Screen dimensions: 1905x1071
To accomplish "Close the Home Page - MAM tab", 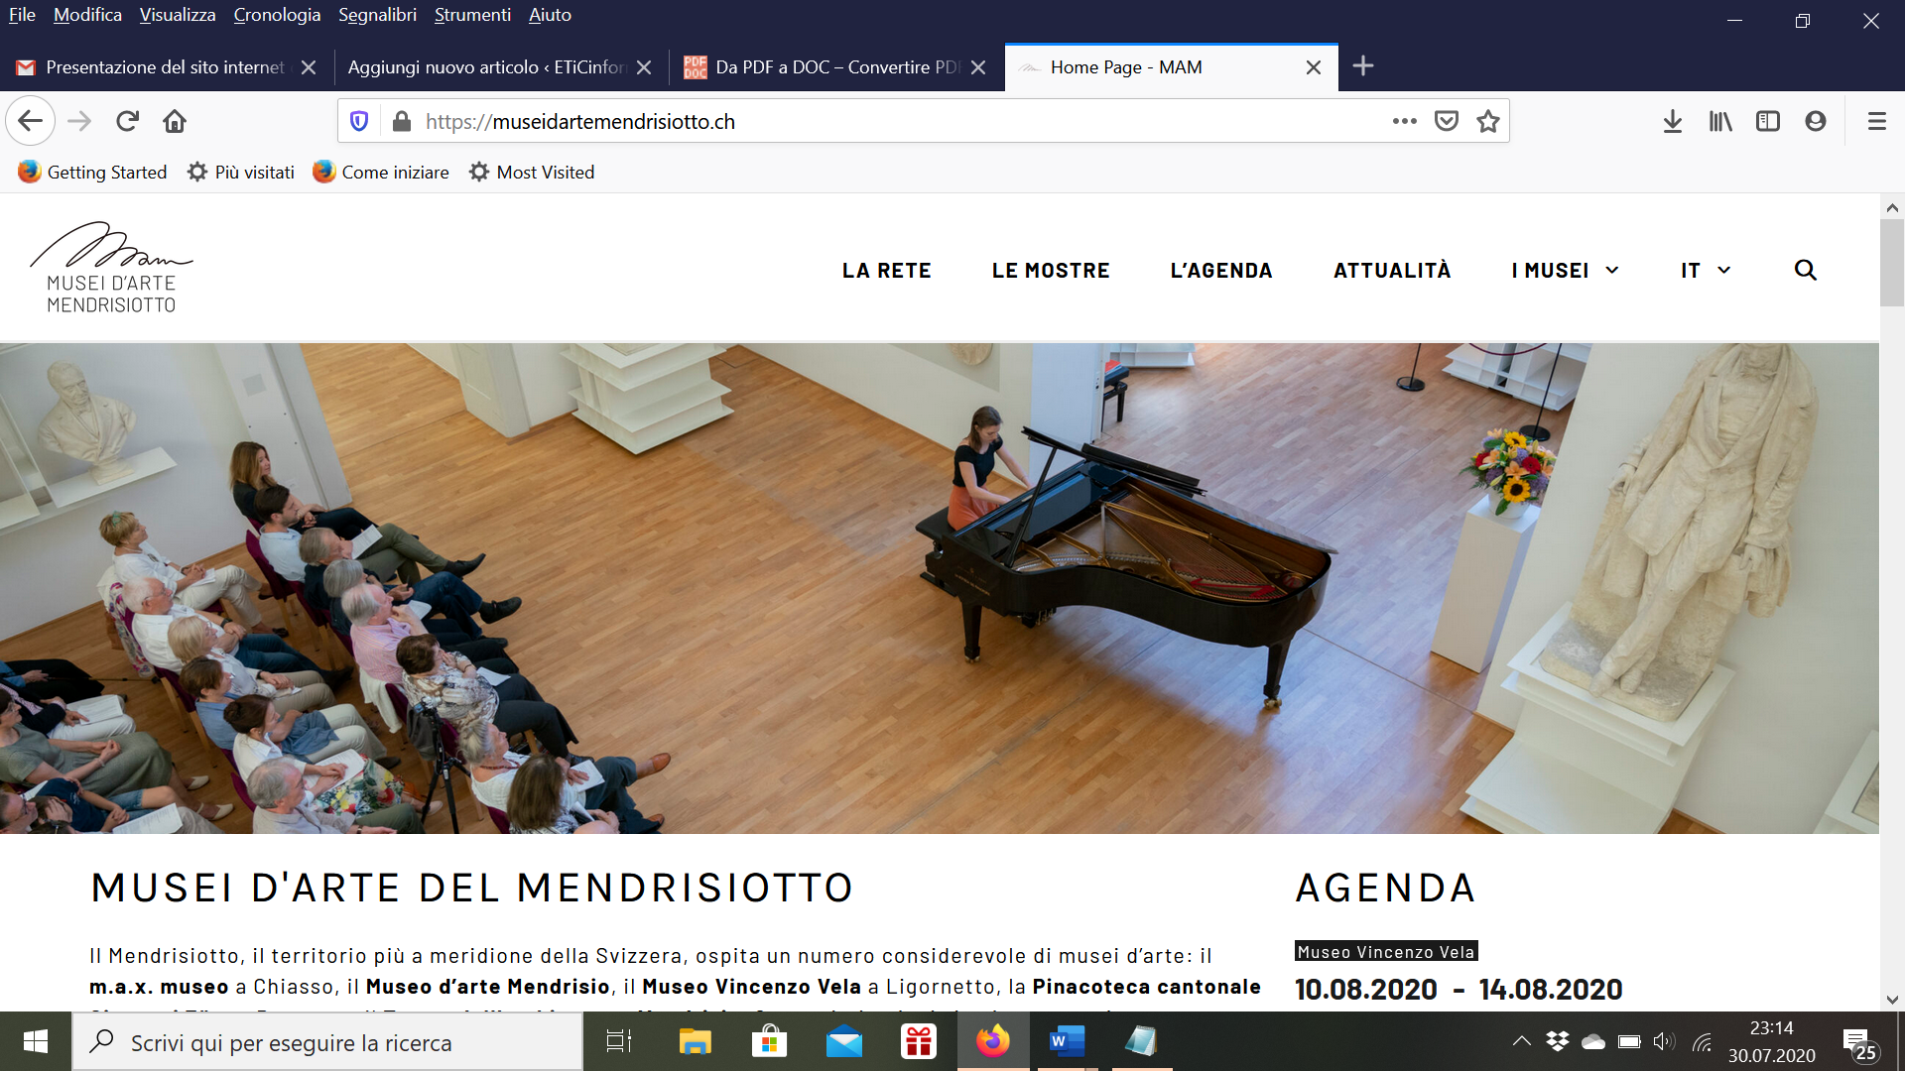I will 1314,67.
